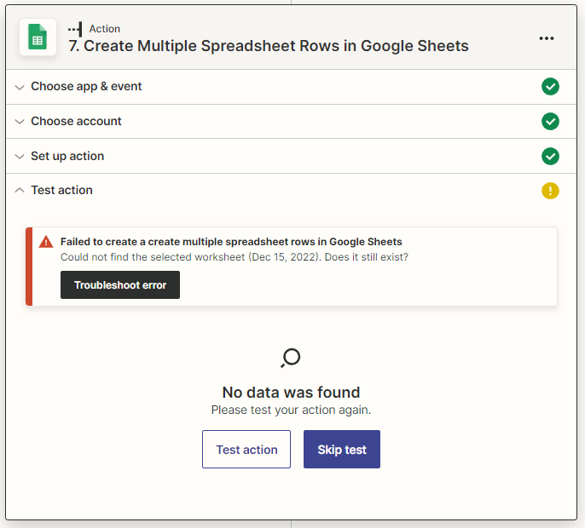The height and width of the screenshot is (528, 585).
Task: Click the action step path icon
Action: coord(75,29)
